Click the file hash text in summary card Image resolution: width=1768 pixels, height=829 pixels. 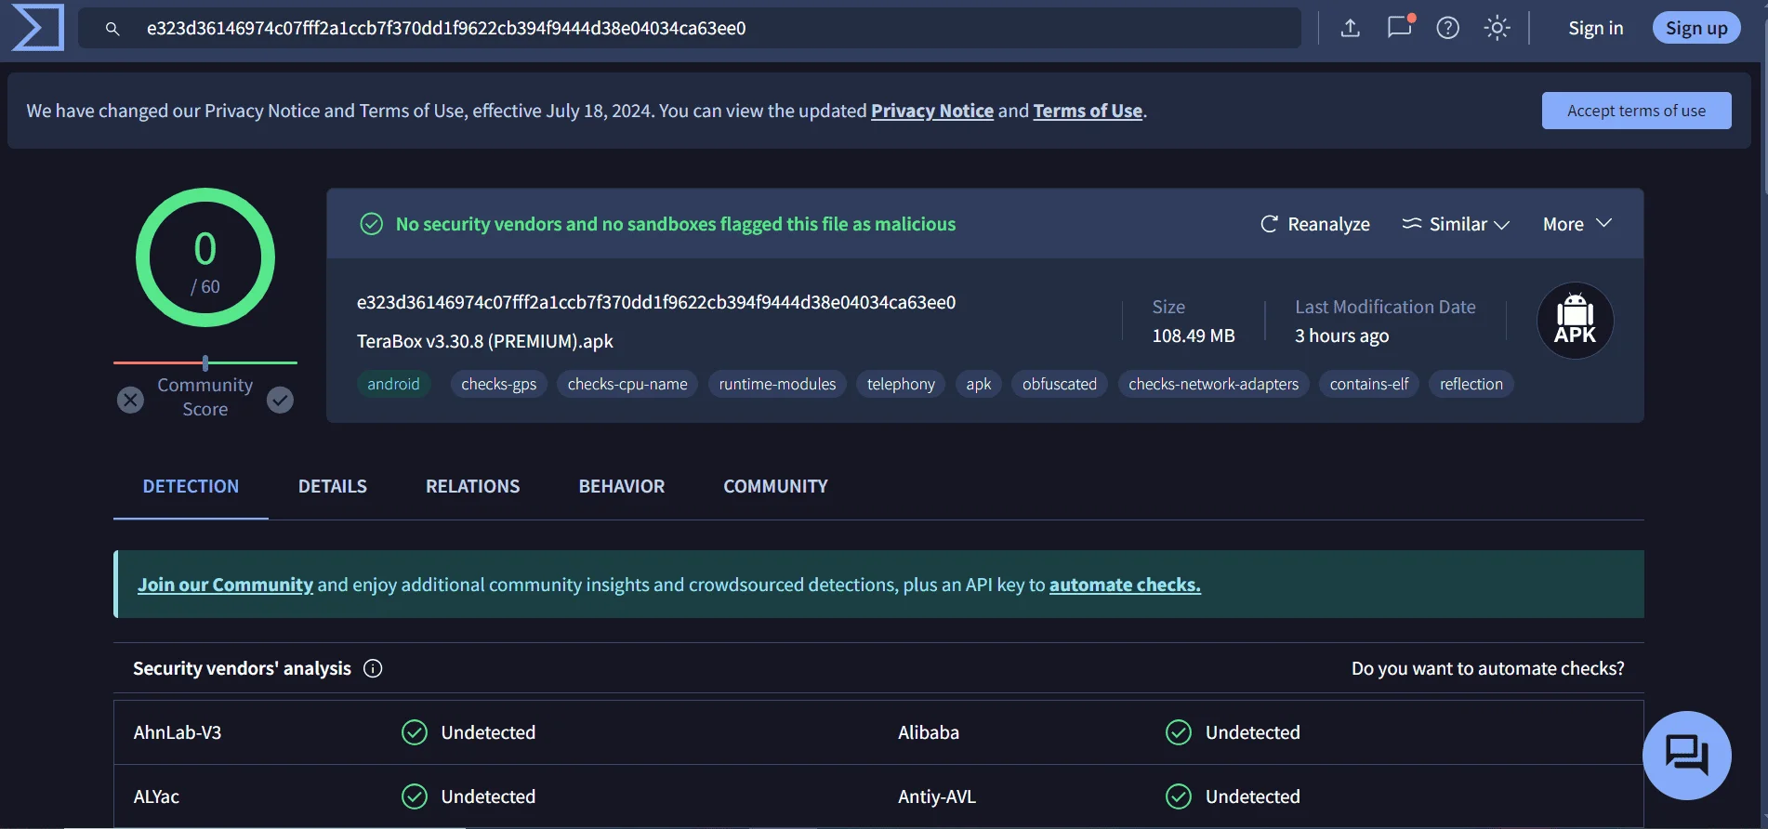(x=656, y=302)
